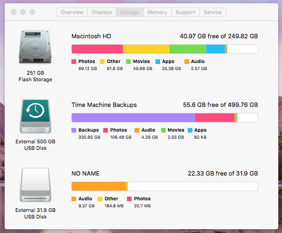Click the purple Backups segment of Time Machine bar
This screenshot has height=233, width=282.
click(x=133, y=118)
